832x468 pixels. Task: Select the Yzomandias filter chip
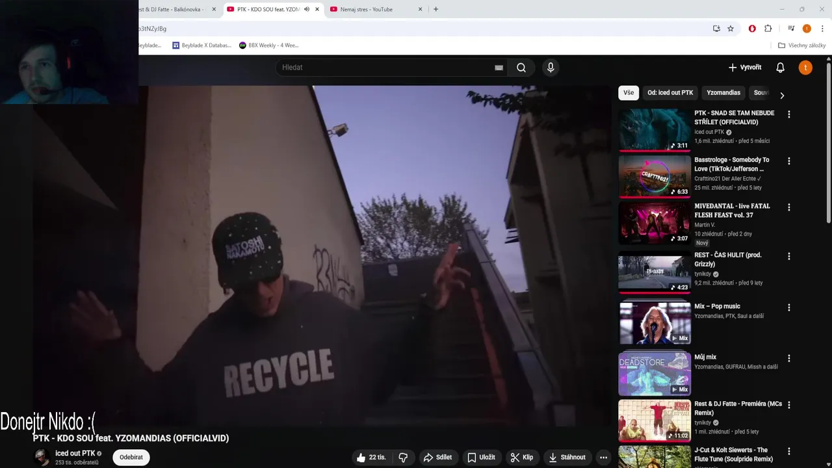click(x=723, y=93)
